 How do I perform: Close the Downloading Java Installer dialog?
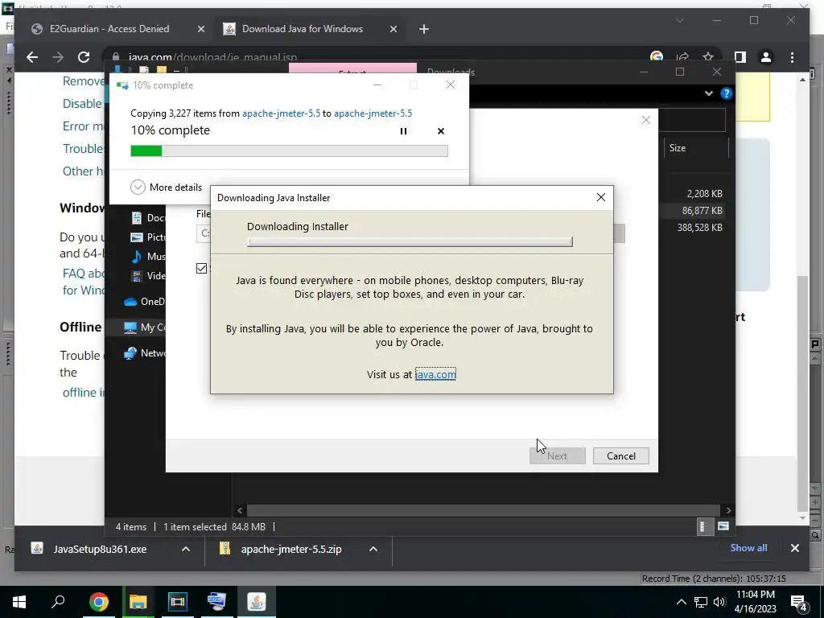[x=601, y=198]
